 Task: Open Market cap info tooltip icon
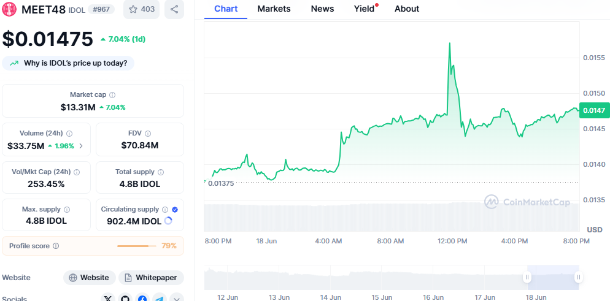[x=112, y=95]
